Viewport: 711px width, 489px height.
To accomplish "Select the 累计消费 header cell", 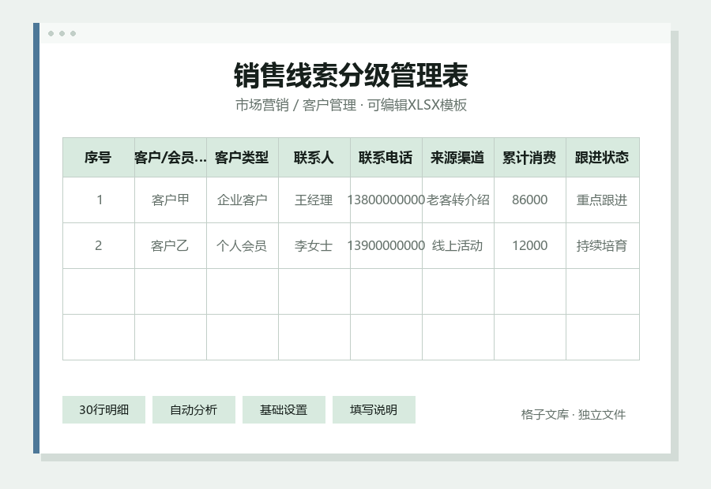I will tap(529, 158).
